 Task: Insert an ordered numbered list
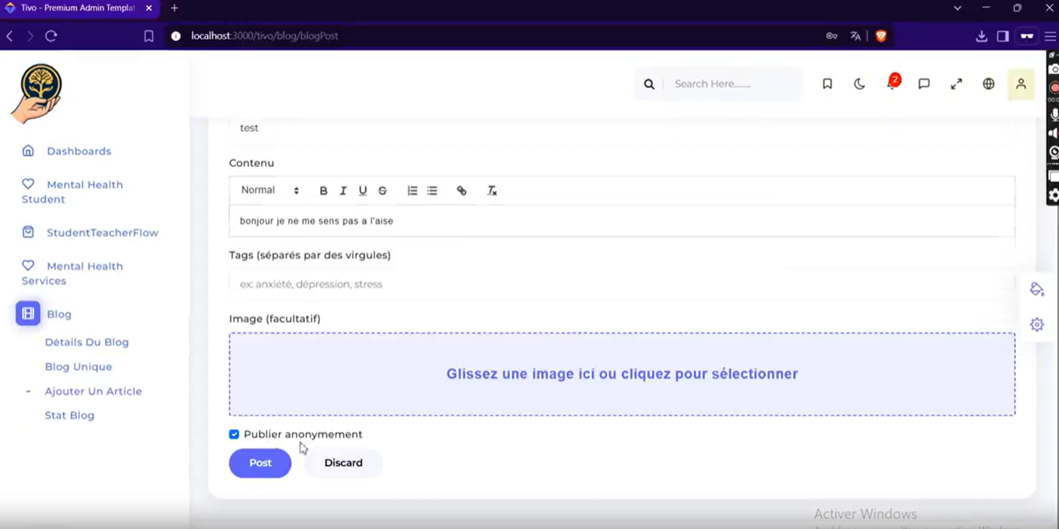coord(412,191)
